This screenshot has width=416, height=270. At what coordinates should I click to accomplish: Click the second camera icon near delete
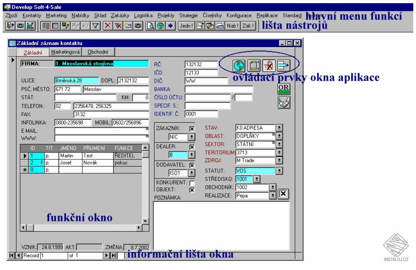point(138,26)
